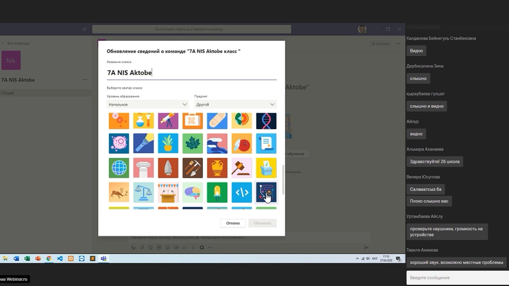Open PowerPoint from the taskbar

[x=38, y=258]
